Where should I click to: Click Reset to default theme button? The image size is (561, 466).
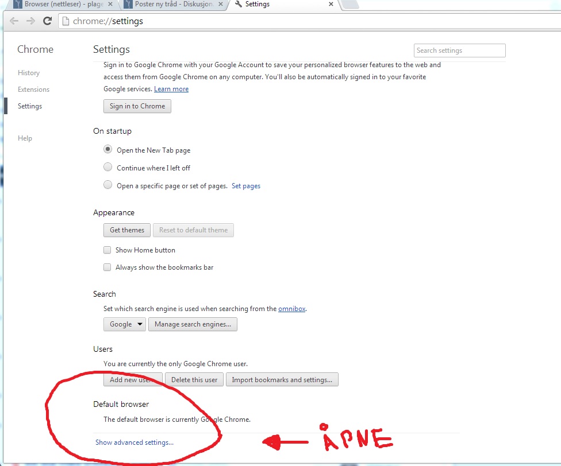(x=193, y=230)
